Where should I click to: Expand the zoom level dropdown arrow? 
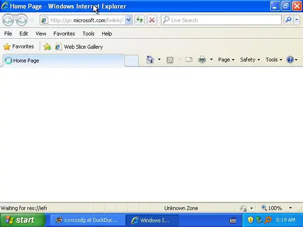290,208
